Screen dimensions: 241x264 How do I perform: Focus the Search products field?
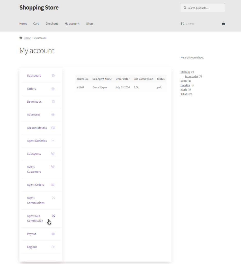tap(203, 8)
